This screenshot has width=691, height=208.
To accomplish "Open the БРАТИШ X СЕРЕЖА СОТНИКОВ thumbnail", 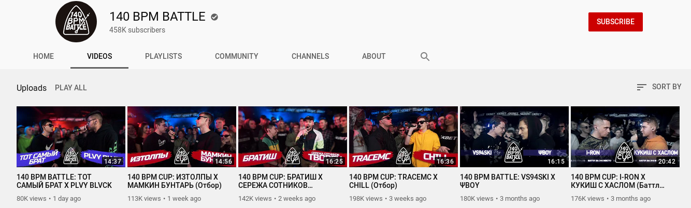I will [293, 137].
